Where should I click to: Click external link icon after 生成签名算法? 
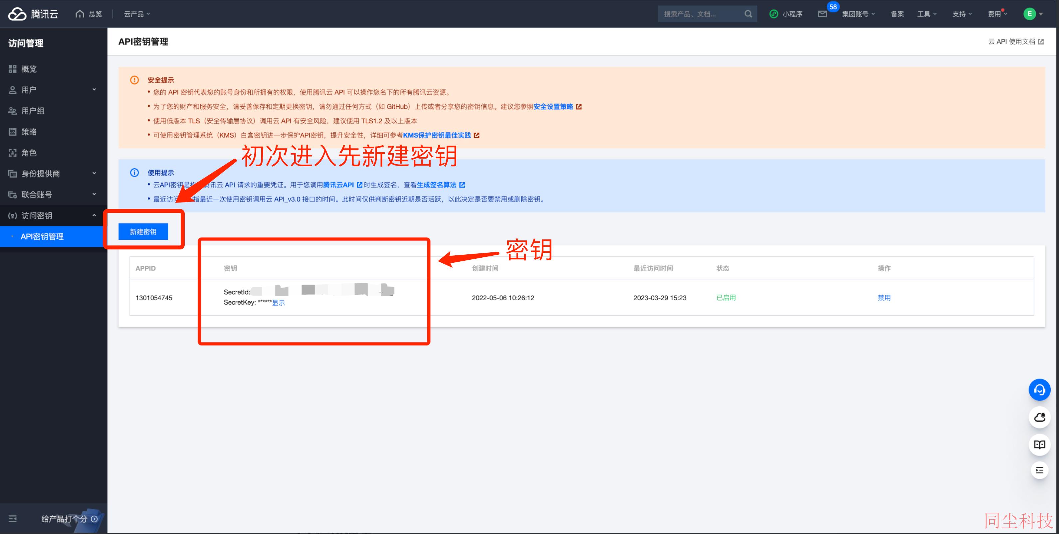(x=462, y=185)
